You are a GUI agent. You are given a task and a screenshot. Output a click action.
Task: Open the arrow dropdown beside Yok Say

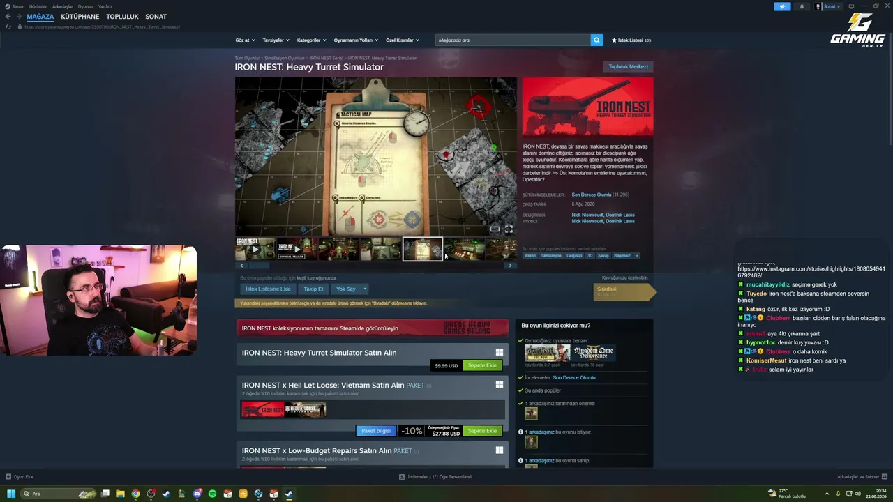[364, 289]
